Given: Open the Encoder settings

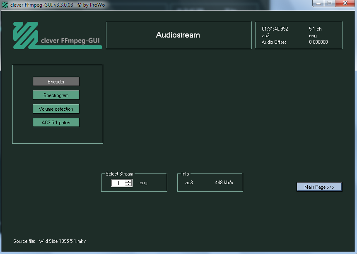Looking at the screenshot, I should [x=56, y=81].
